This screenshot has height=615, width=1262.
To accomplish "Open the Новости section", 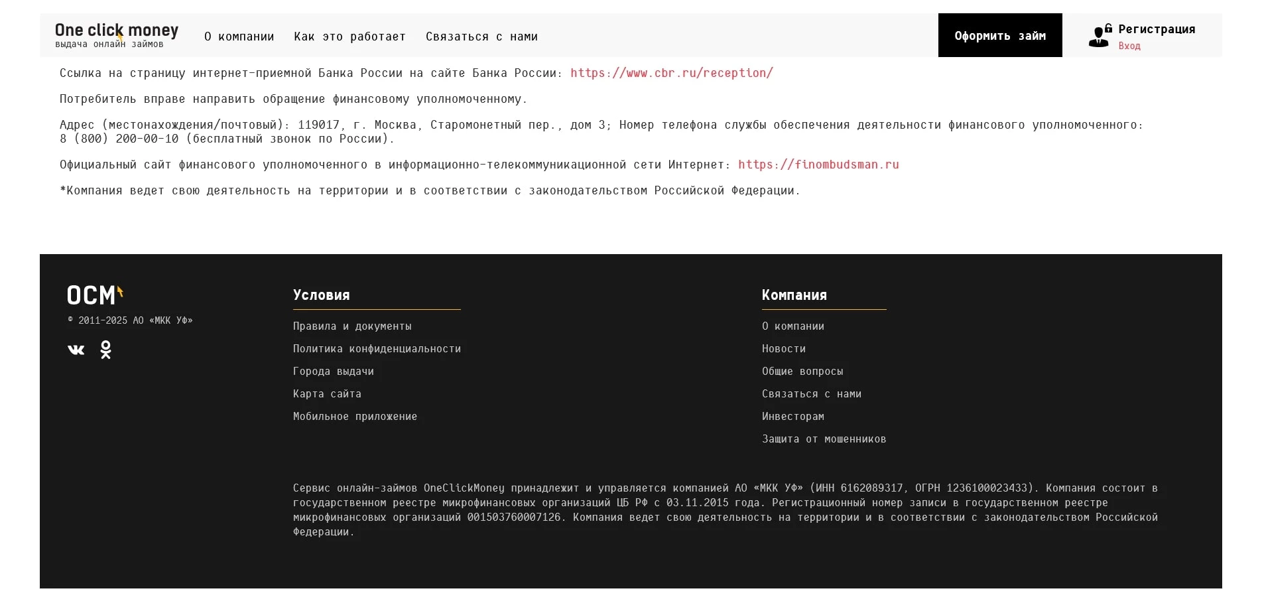I will tap(783, 348).
